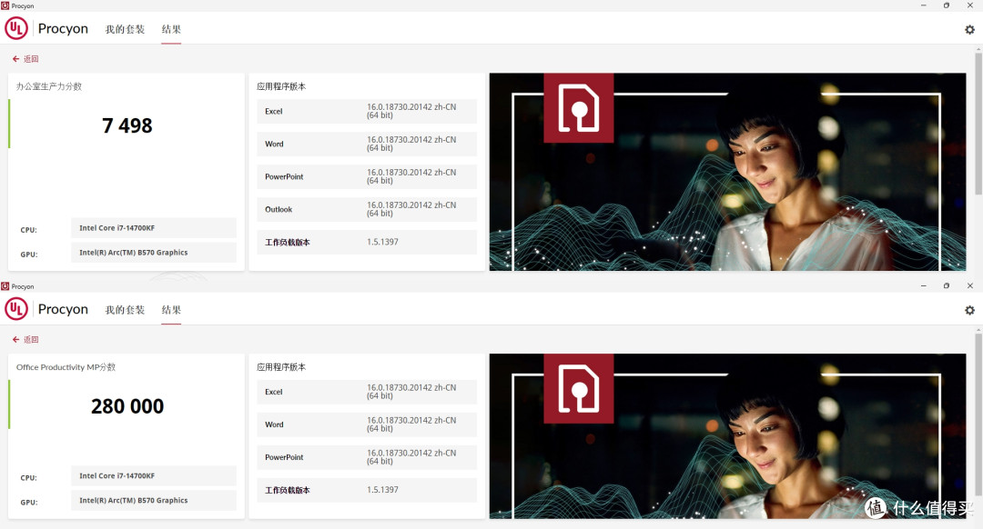This screenshot has width=983, height=529.
Task: Click Procyon brand name in top window
Action: pos(63,29)
